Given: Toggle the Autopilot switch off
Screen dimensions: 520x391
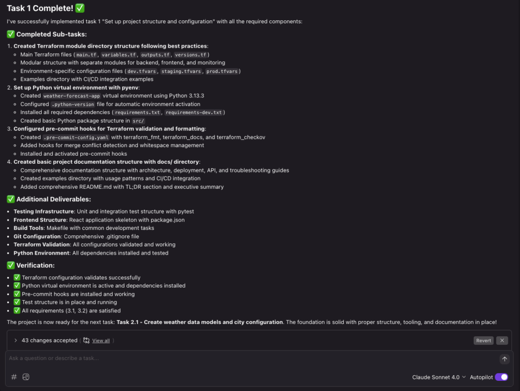Looking at the screenshot, I should point(501,377).
